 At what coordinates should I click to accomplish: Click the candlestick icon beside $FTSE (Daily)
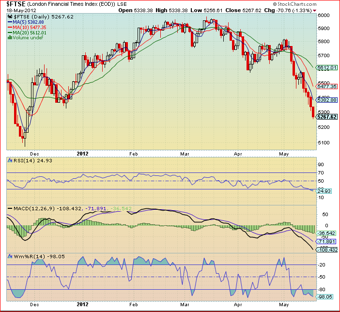[x=10, y=16]
